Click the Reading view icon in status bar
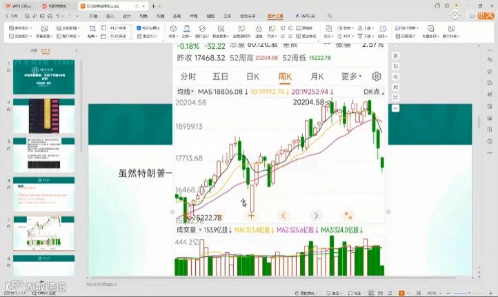 (390, 293)
